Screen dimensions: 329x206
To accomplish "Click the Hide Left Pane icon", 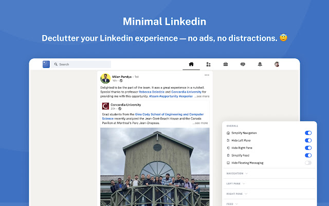I will coord(228,141).
